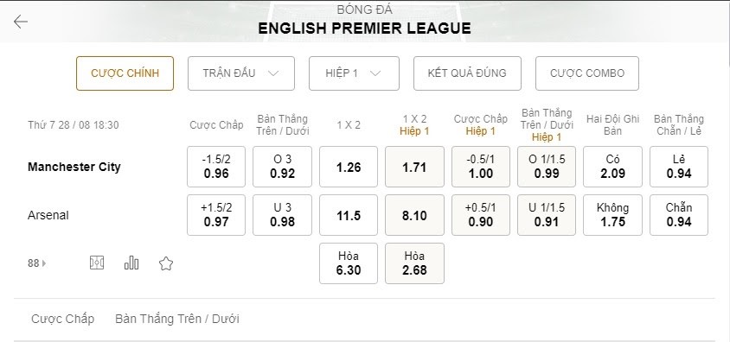The image size is (730, 342).
Task: Choose Manchester City win at 1.26
Action: 349,167
